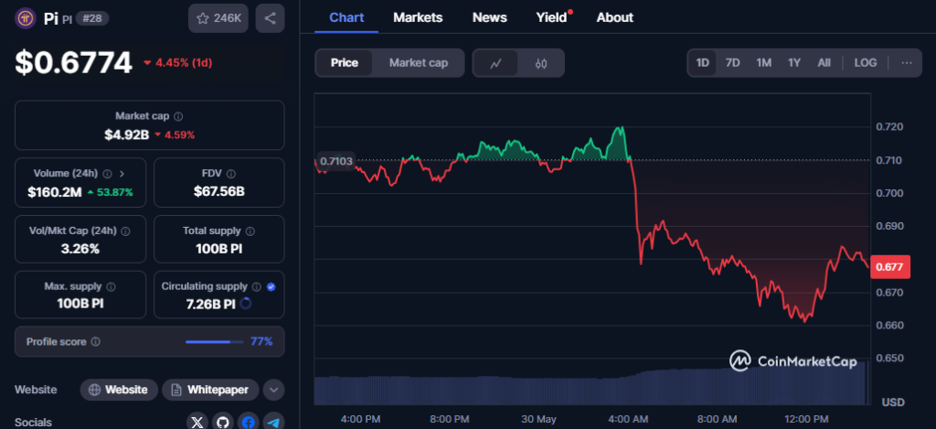Open the Yield tab
This screenshot has width=936, height=429.
pos(551,18)
